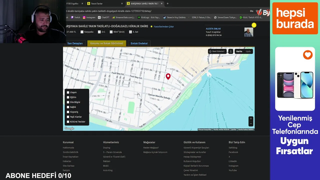Close the Favori İlanlar tab
320x180 pixels.
coord(122,3)
